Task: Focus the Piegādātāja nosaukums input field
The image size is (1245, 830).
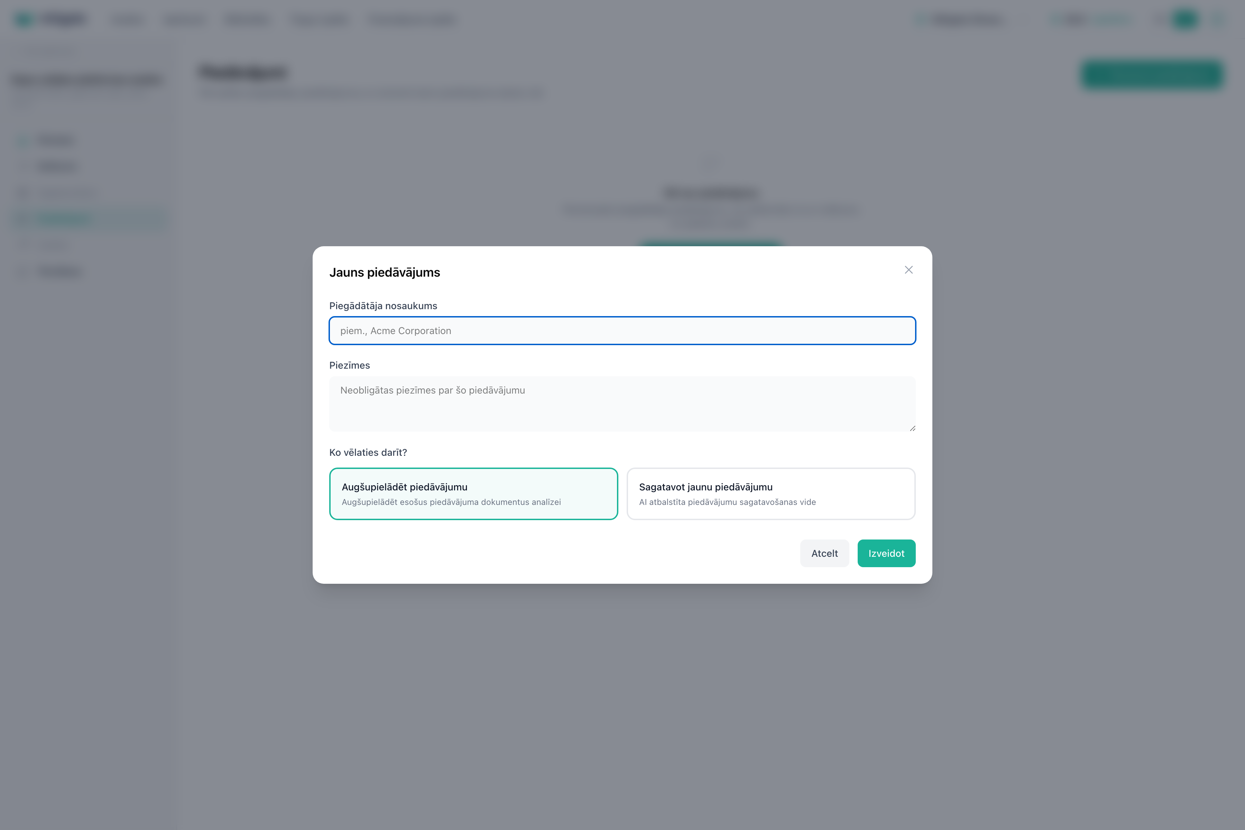Action: [x=622, y=331]
